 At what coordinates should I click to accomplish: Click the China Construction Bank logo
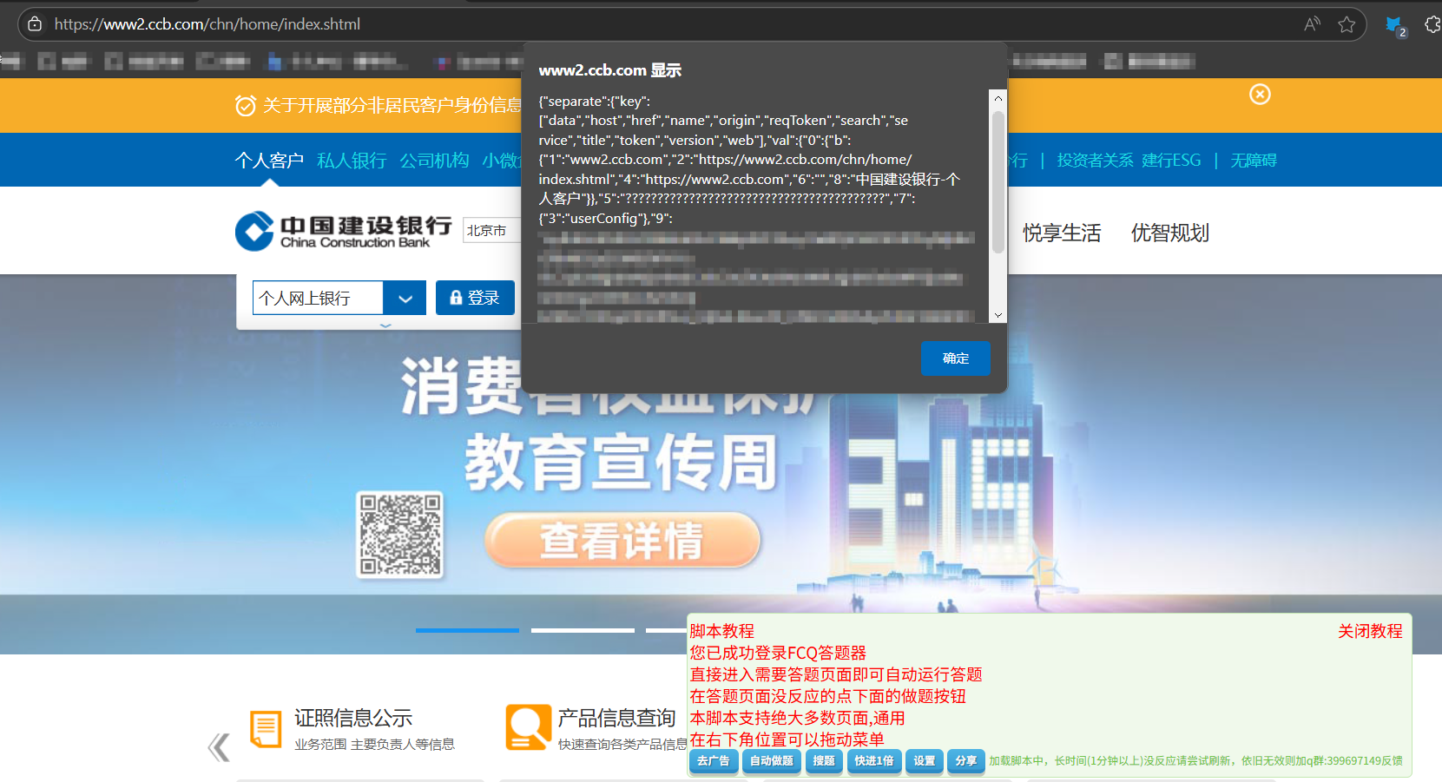click(x=343, y=231)
